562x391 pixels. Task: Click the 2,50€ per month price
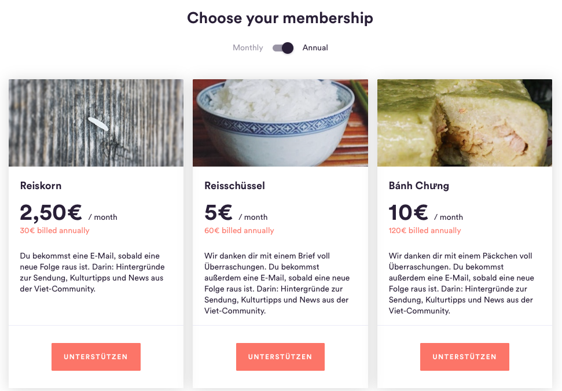68,213
